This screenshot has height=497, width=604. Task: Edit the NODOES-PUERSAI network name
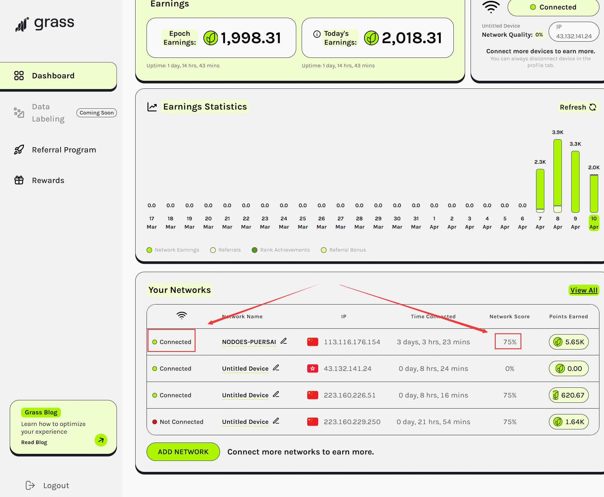(x=284, y=341)
